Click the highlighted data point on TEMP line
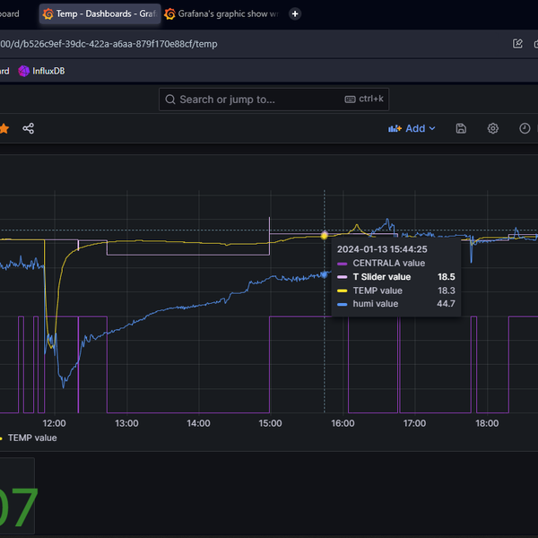Image resolution: width=538 pixels, height=538 pixels. (325, 235)
